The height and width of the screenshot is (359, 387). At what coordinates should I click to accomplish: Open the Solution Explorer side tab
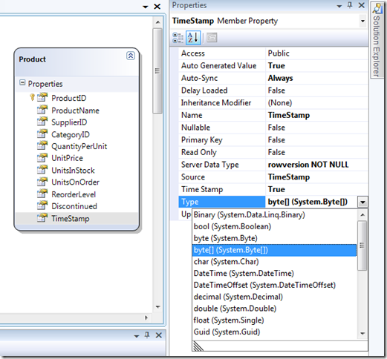click(x=377, y=40)
